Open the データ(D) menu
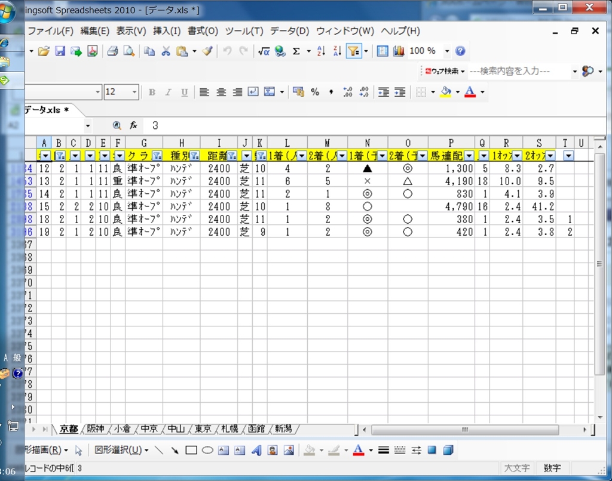This screenshot has height=481, width=612. pyautogui.click(x=289, y=31)
